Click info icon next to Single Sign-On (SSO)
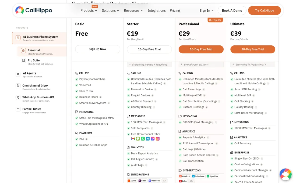Viewport: 296px width, 183px height. pos(262,159)
